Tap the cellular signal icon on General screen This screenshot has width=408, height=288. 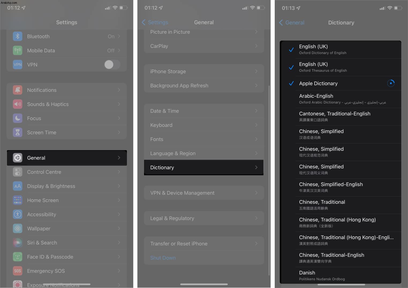point(245,8)
